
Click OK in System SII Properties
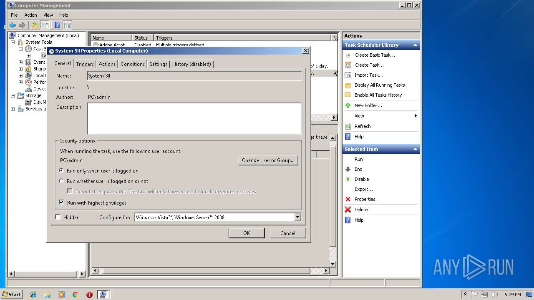pos(247,233)
